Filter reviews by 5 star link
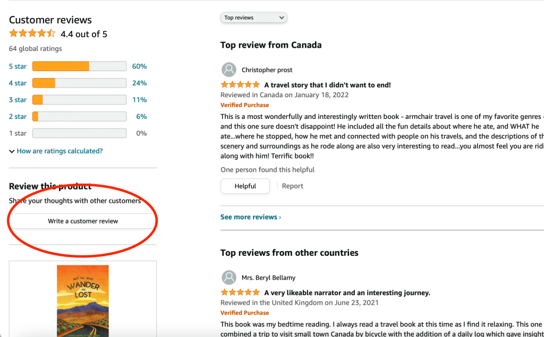544x337 pixels. [18, 66]
